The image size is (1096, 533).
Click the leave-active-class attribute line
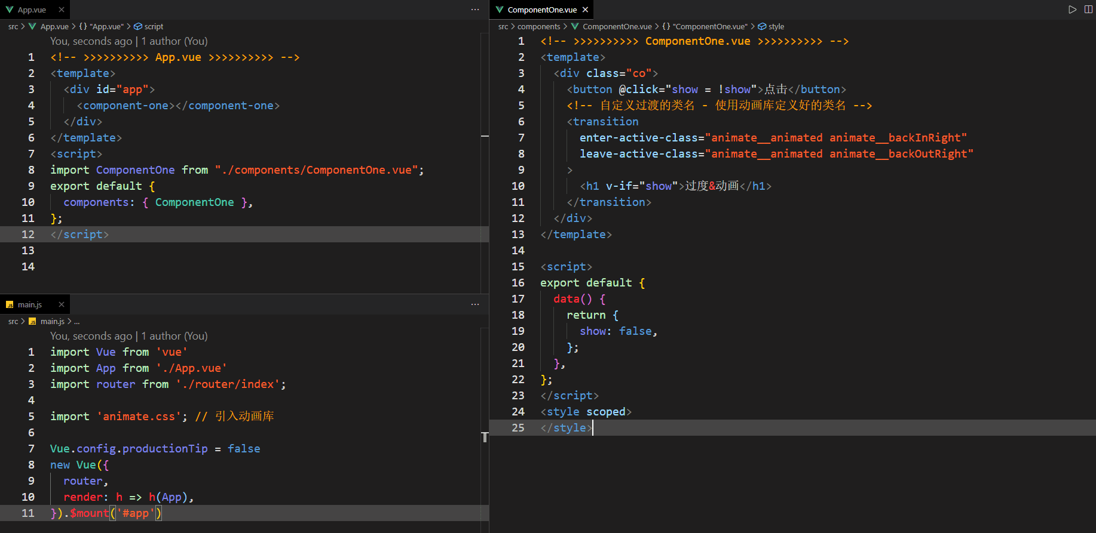click(x=776, y=153)
